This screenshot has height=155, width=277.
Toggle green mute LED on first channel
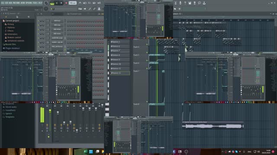[x=39, y=21]
